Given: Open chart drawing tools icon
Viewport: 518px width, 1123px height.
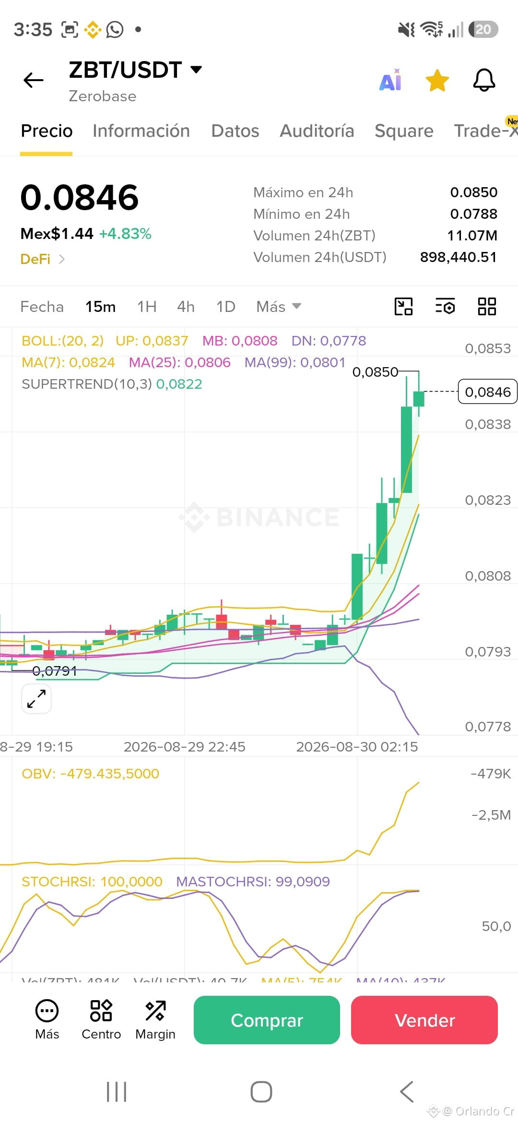Looking at the screenshot, I should pyautogui.click(x=403, y=306).
